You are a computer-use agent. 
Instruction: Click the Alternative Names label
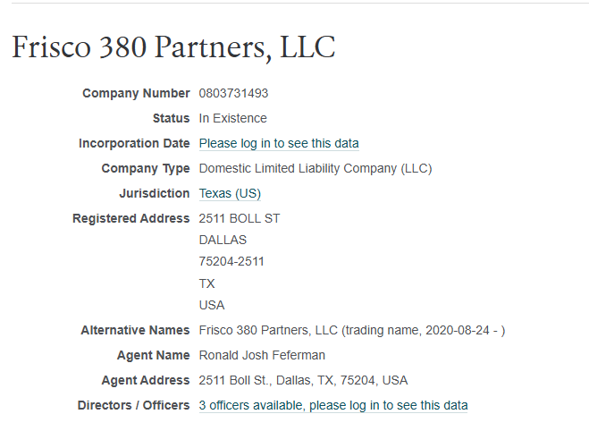click(135, 330)
